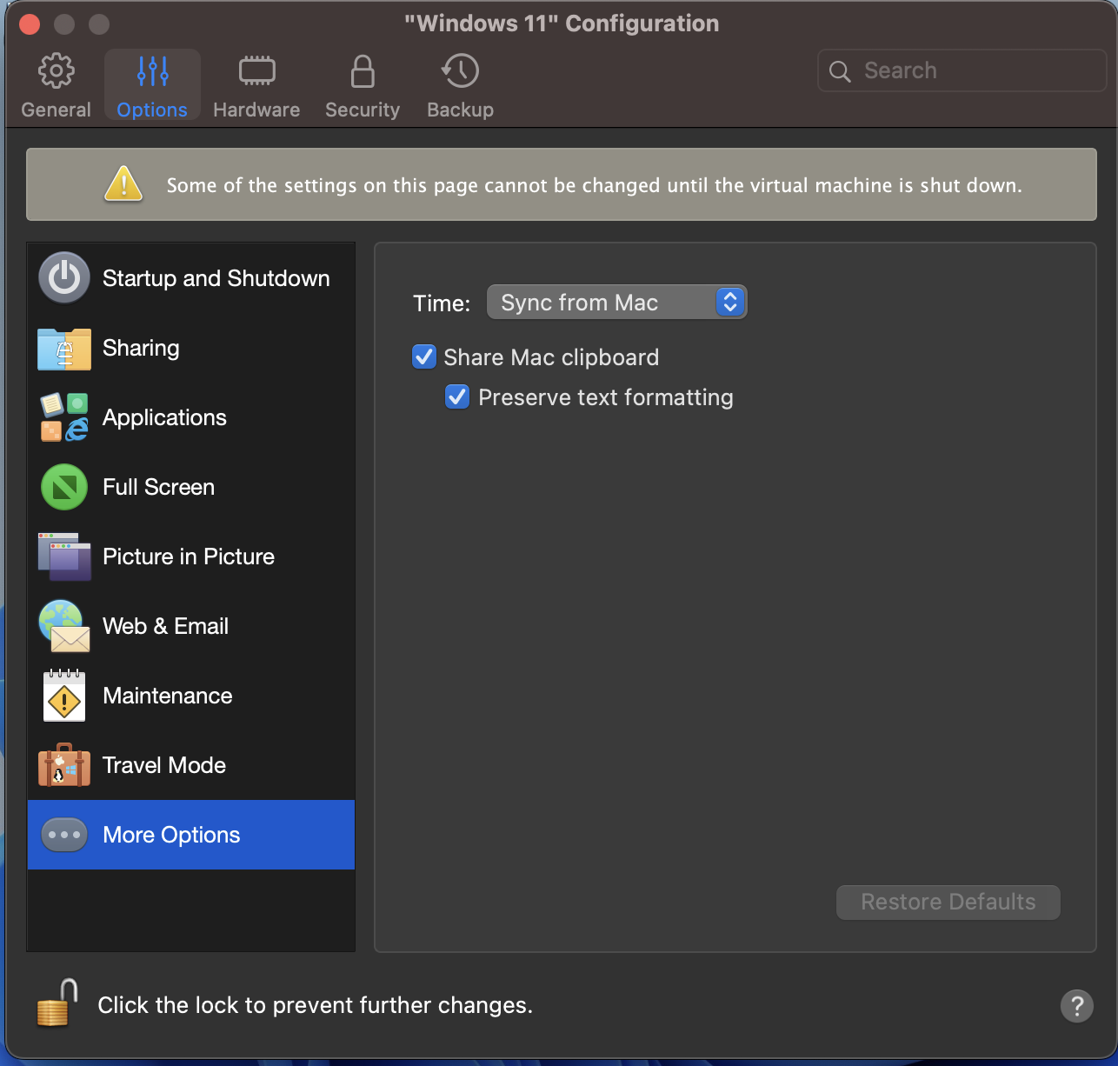The height and width of the screenshot is (1066, 1118).
Task: Switch to the Security tab label
Action: tap(363, 110)
